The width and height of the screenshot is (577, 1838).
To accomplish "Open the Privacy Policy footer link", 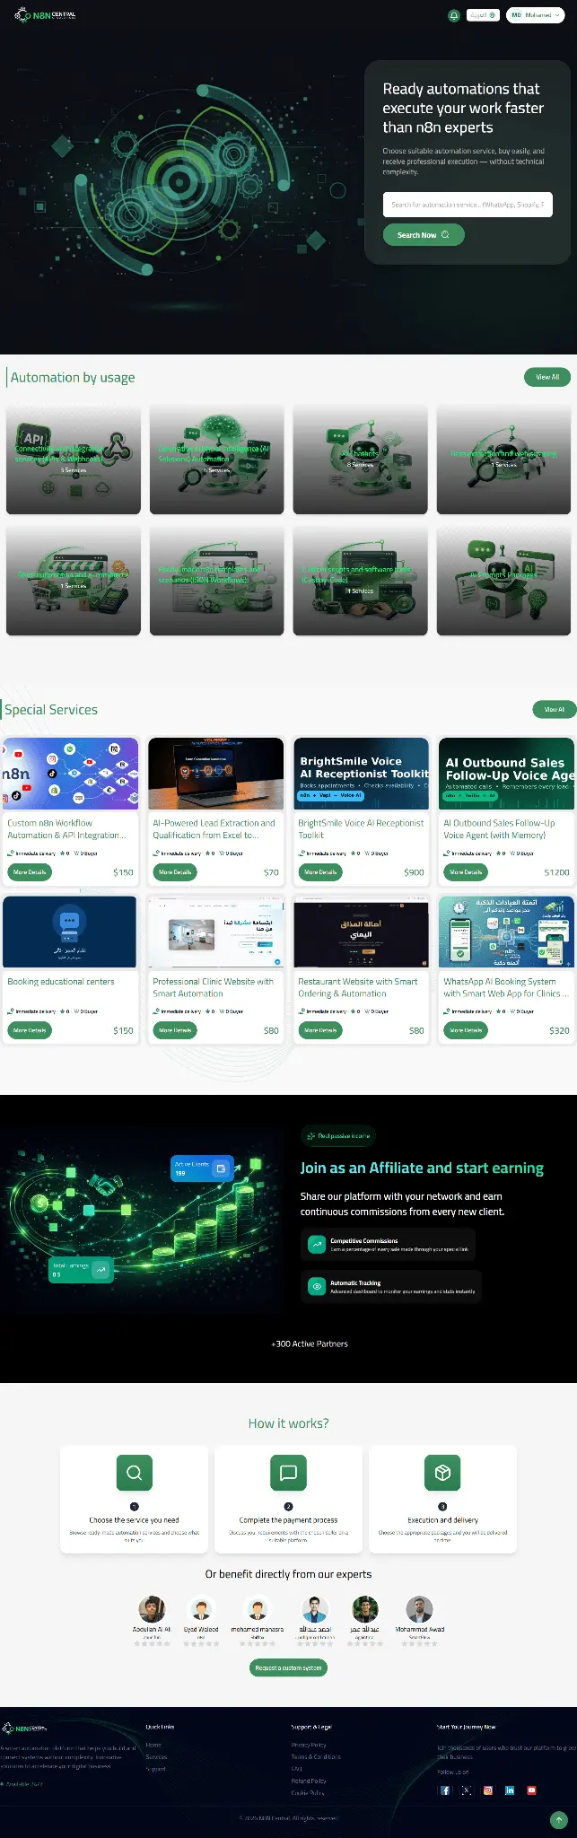I will point(309,1745).
